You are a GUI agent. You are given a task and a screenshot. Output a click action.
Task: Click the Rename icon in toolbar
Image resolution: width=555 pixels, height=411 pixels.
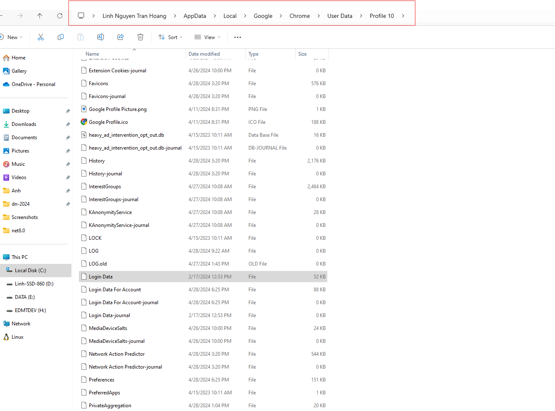101,37
